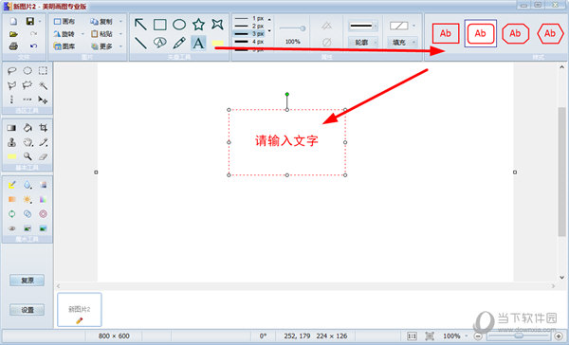This screenshot has height=345, width=569.
Task: Select the four-point star shape tool
Action: (217, 25)
